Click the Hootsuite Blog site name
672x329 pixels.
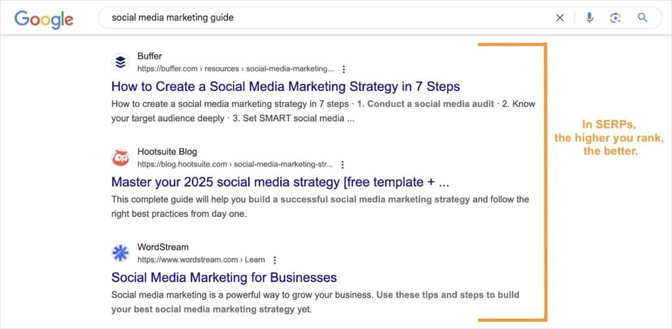167,152
